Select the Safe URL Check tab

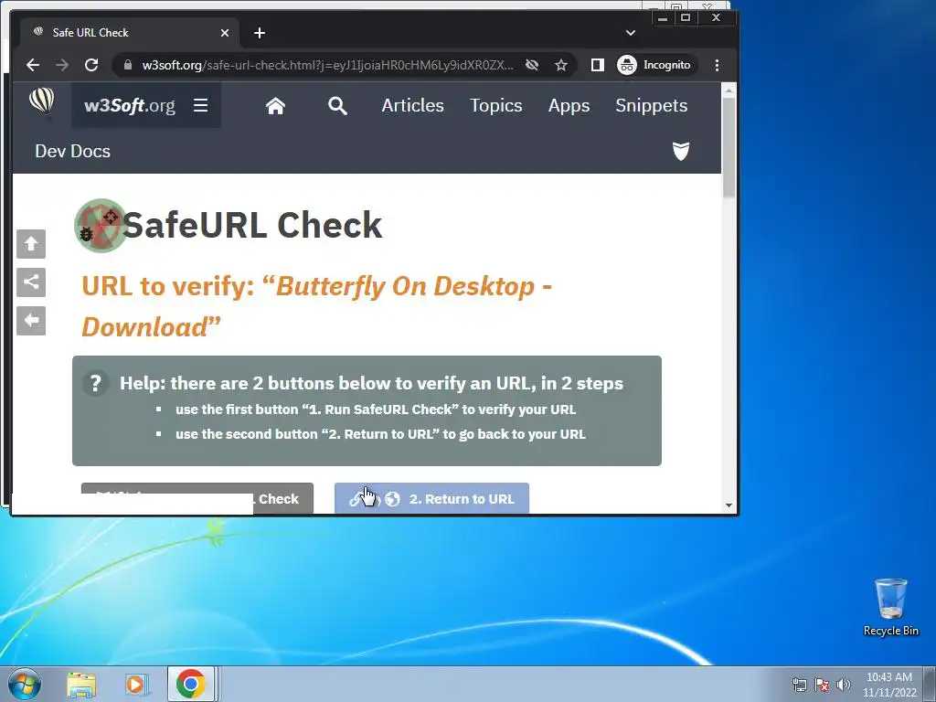coord(129,33)
